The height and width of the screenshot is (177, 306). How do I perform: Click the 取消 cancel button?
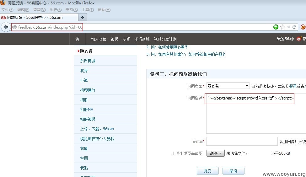[x=233, y=171]
